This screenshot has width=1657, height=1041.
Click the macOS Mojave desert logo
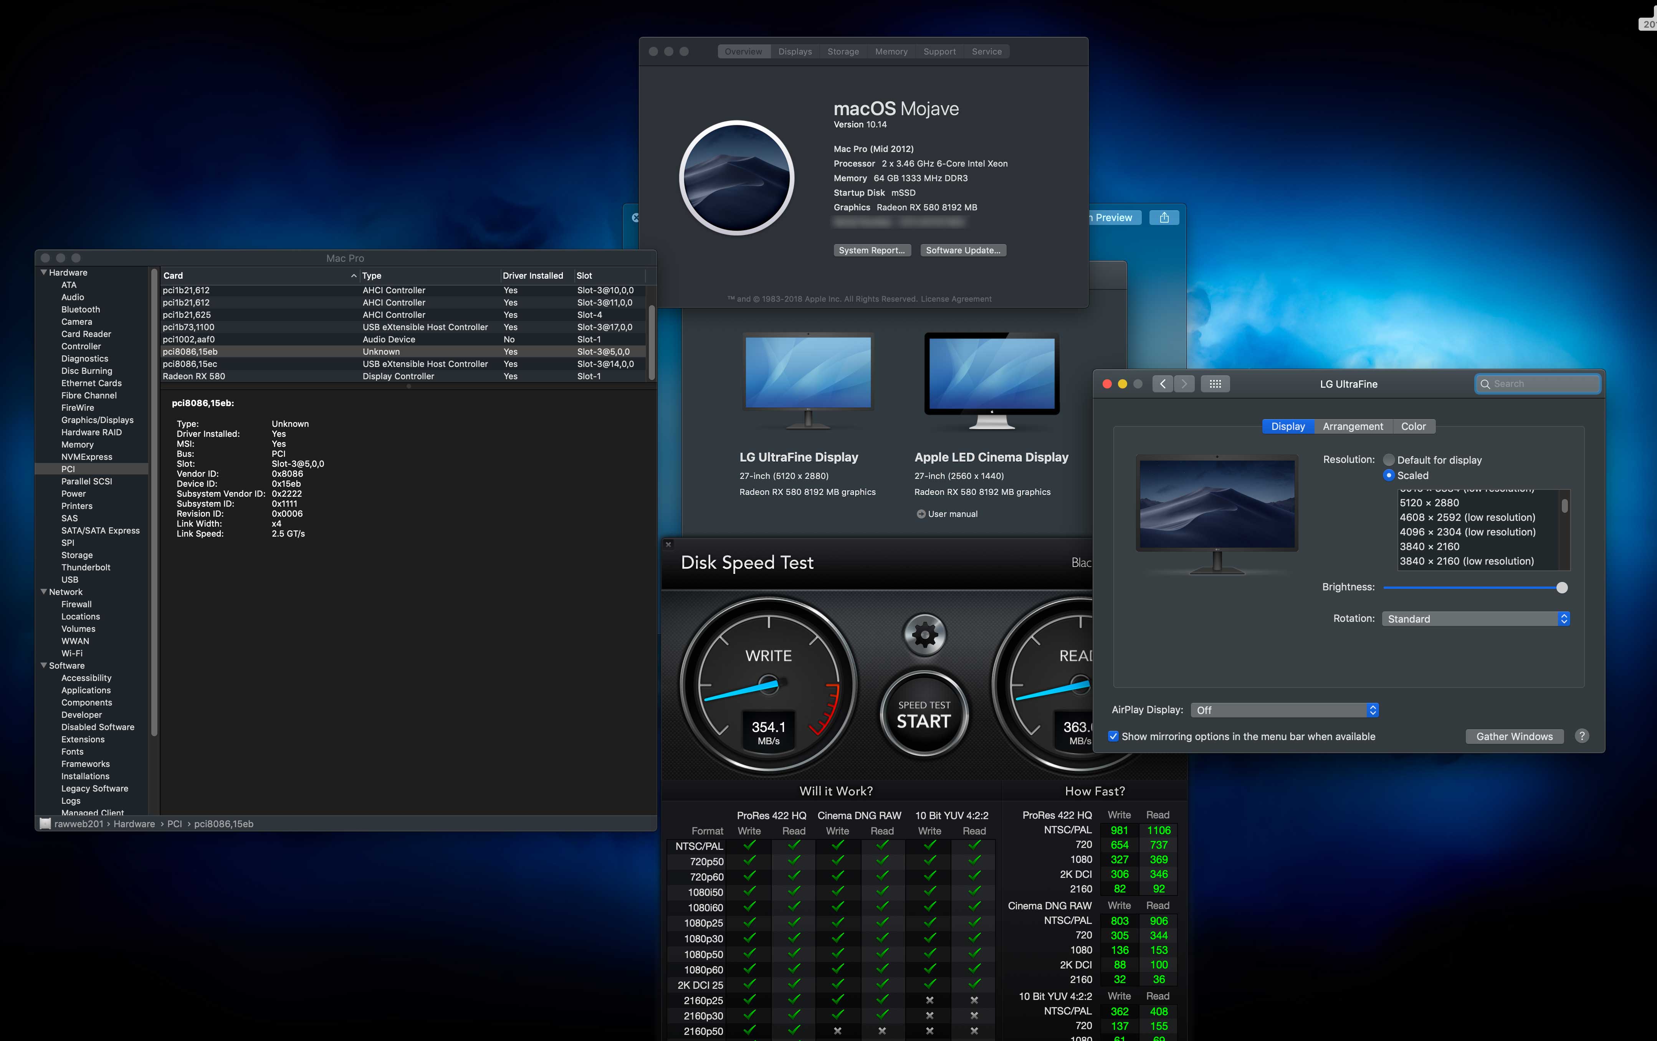click(736, 177)
